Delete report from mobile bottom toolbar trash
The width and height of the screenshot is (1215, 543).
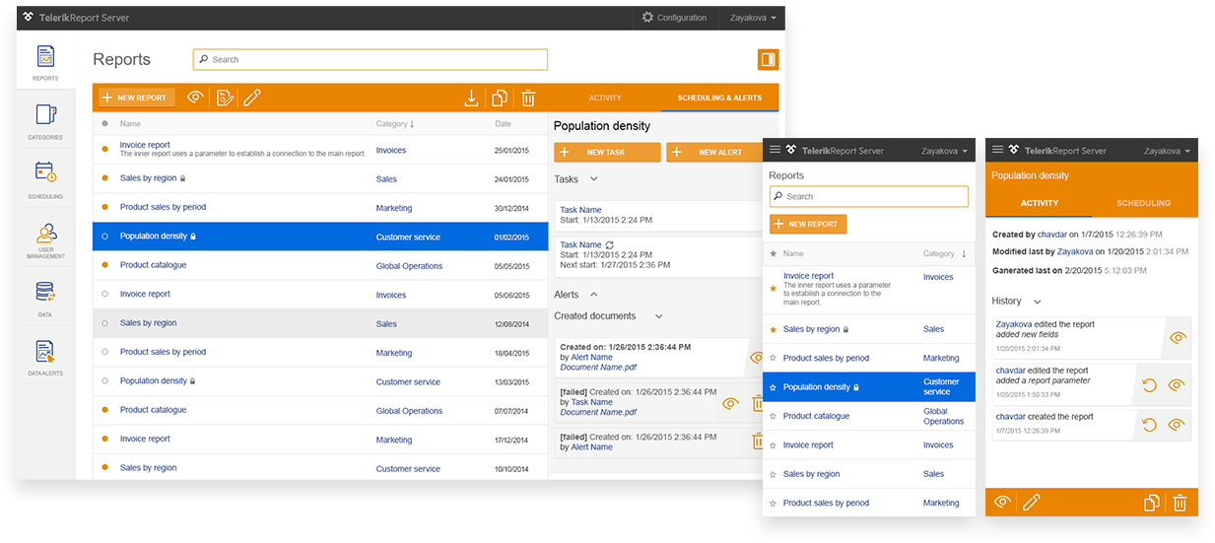(1180, 503)
